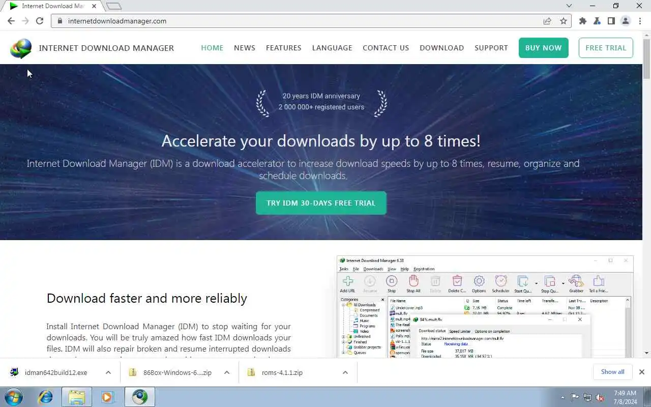Click the browser forward arrow

point(25,21)
